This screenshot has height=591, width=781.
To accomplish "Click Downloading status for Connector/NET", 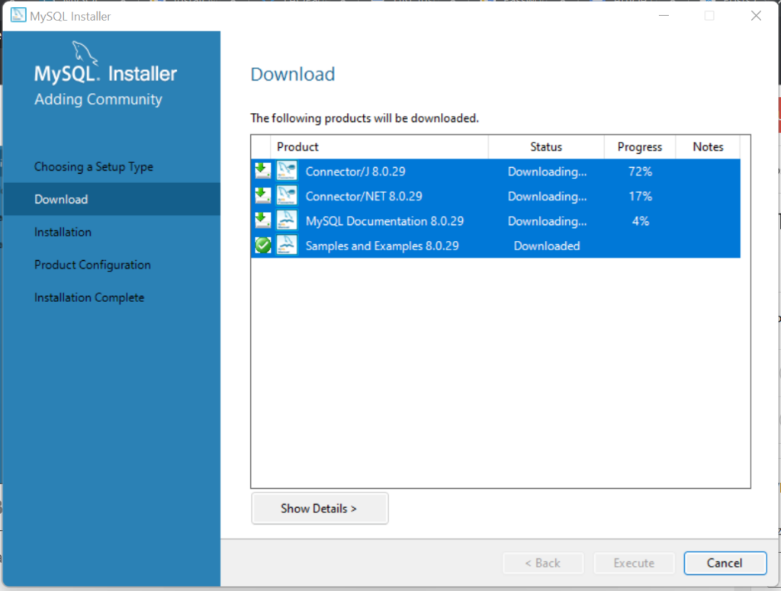I will pyautogui.click(x=547, y=196).
